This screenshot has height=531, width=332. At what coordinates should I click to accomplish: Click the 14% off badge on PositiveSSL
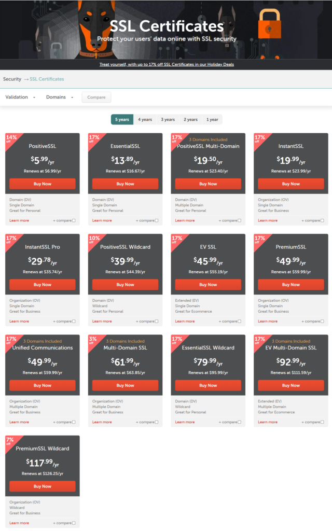[x=11, y=138]
